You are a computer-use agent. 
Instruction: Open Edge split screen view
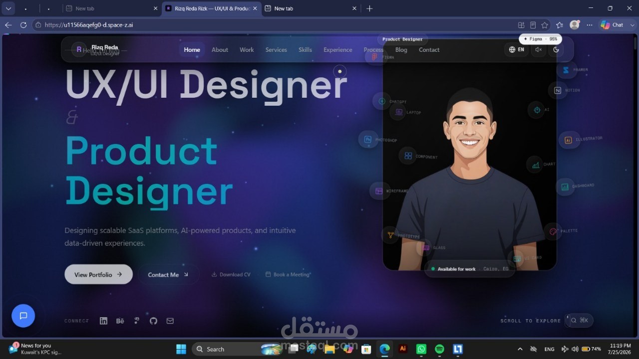click(x=521, y=25)
